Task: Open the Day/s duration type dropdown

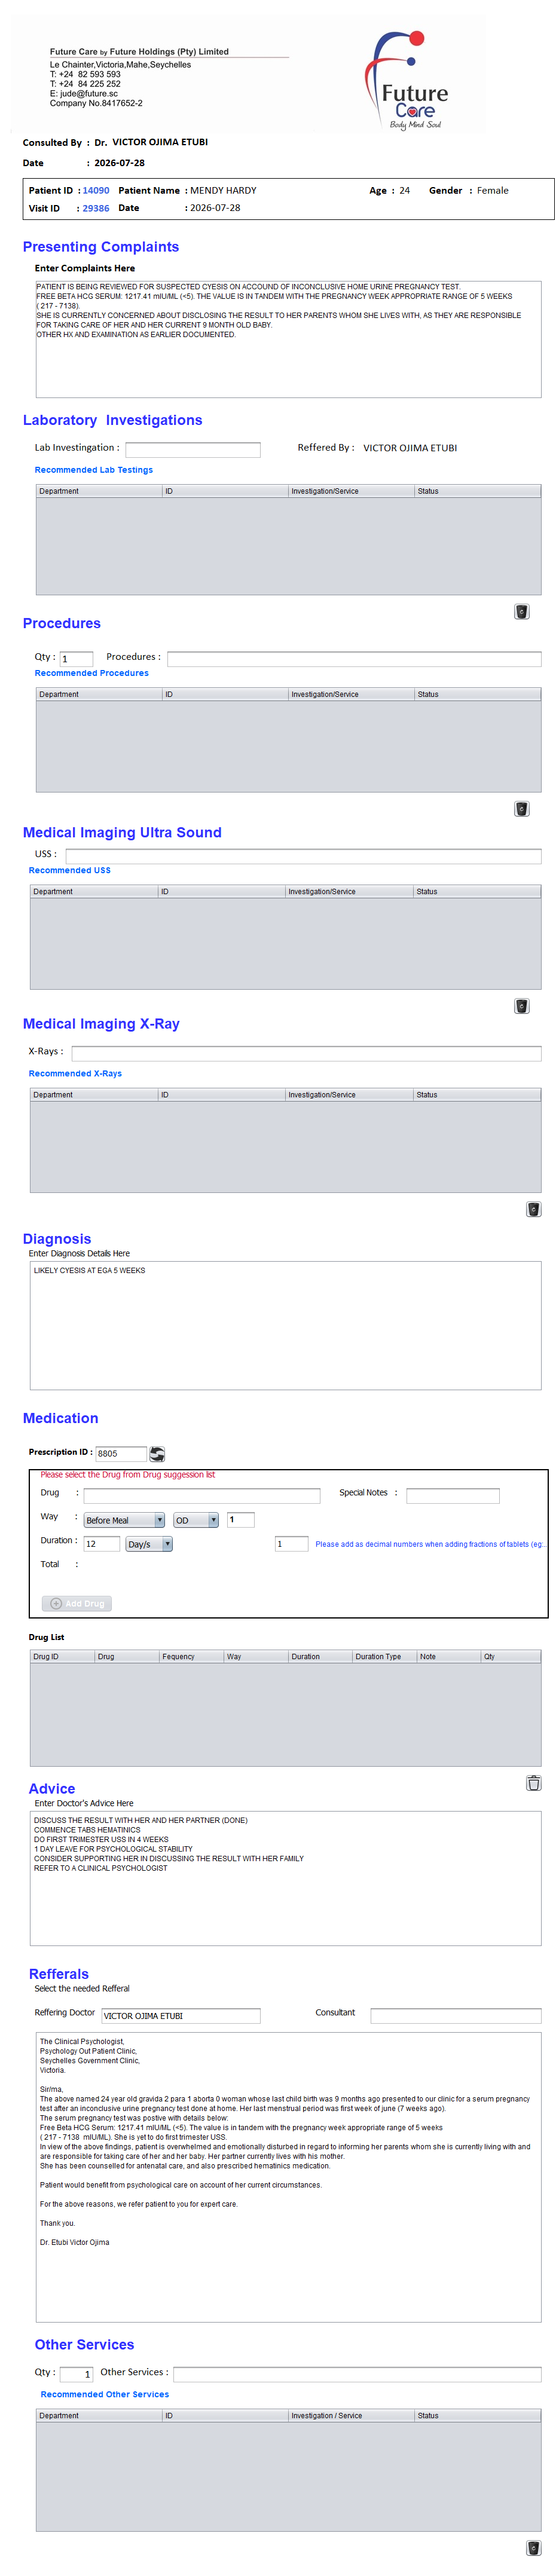Action: click(149, 1544)
